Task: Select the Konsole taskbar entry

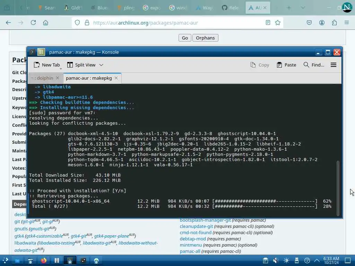Action: pos(70,260)
